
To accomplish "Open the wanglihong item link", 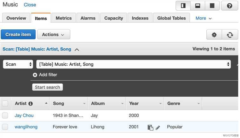I will pyautogui.click(x=26, y=127).
